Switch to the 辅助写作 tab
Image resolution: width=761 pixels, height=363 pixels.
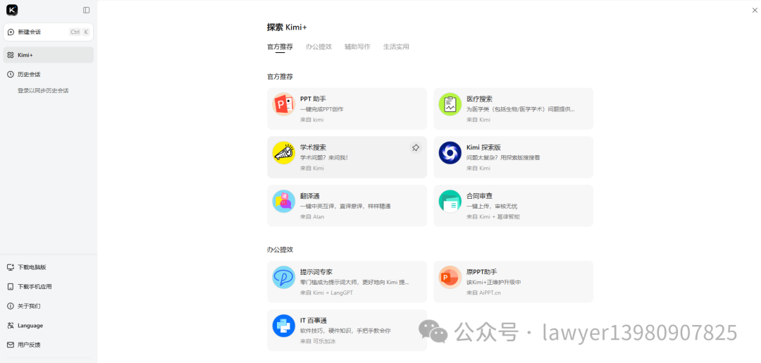(x=357, y=47)
